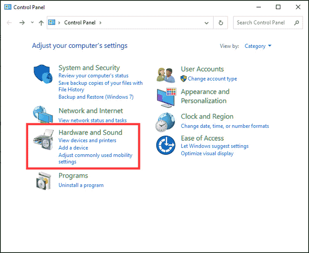This screenshot has width=309, height=253.
Task: Expand the address bar history dropdown
Action: pos(207,22)
